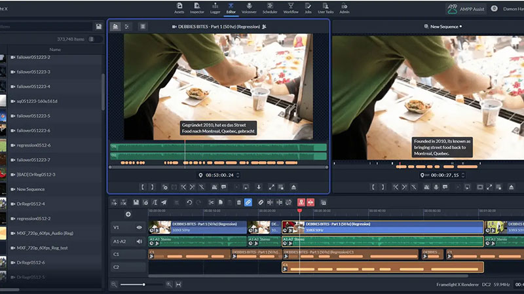Image resolution: width=524 pixels, height=294 pixels.
Task: Click the add track plus button
Action: pyautogui.click(x=128, y=214)
